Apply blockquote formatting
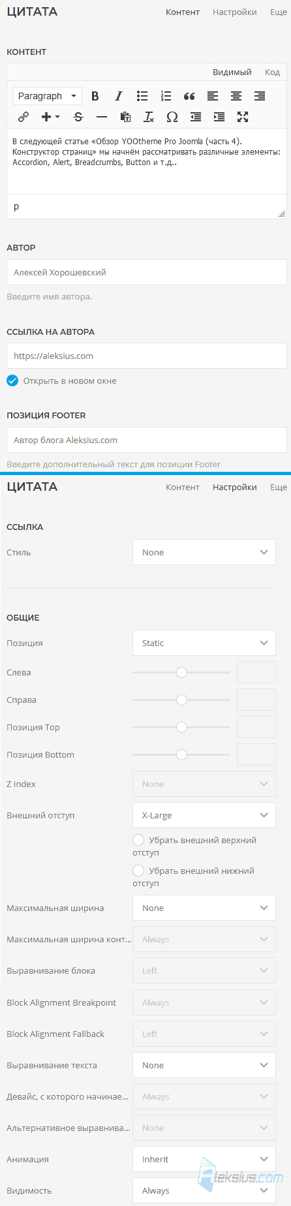291x1206 pixels. coord(189,96)
